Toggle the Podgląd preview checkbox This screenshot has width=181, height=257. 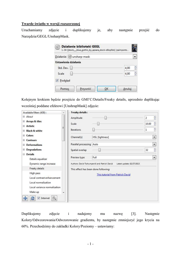57,81
